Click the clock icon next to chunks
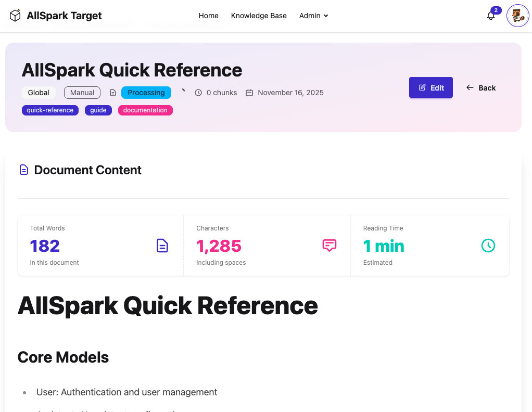This screenshot has height=412, width=532. [x=198, y=93]
